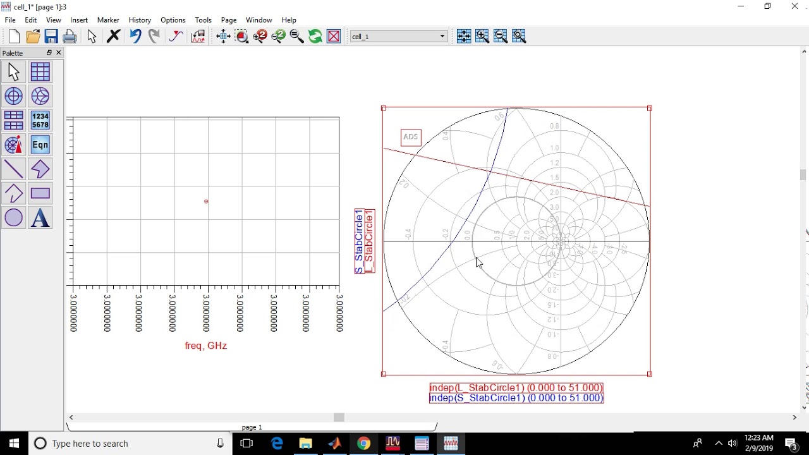
Task: Select the page 1 tab
Action: pos(252,427)
